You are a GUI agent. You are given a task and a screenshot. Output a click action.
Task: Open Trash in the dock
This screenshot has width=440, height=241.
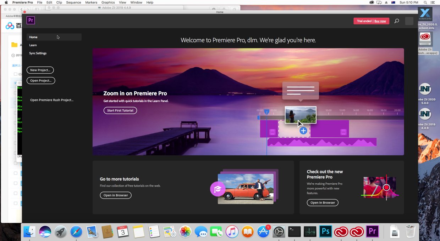(x=411, y=232)
